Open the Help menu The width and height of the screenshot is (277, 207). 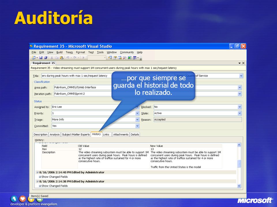click(x=140, y=52)
